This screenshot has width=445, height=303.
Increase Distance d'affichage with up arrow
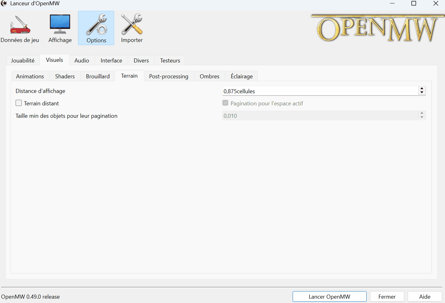(x=422, y=89)
